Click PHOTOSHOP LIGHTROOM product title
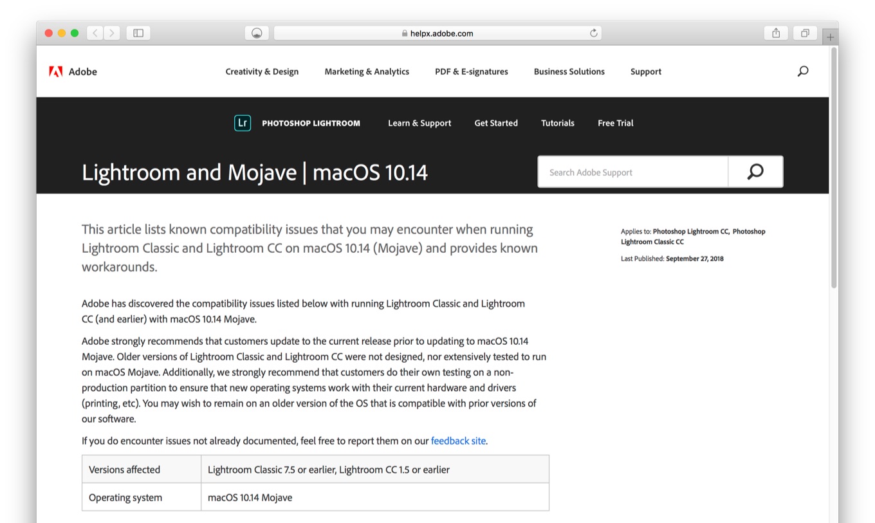This screenshot has width=875, height=523. [311, 123]
